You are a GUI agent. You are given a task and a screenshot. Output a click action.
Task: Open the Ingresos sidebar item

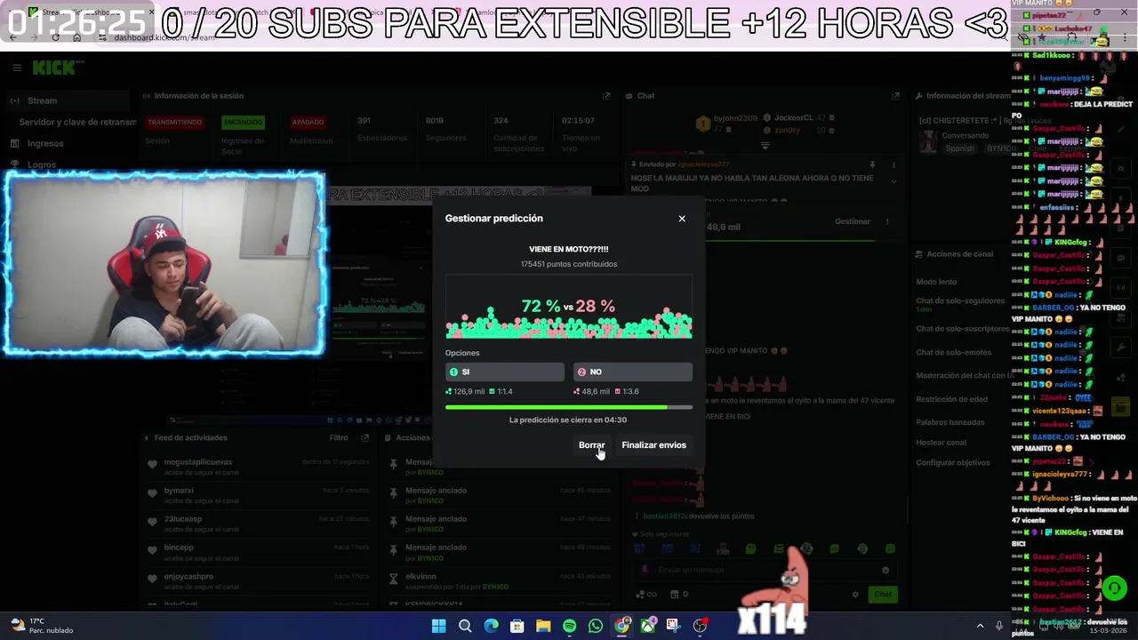click(x=45, y=143)
